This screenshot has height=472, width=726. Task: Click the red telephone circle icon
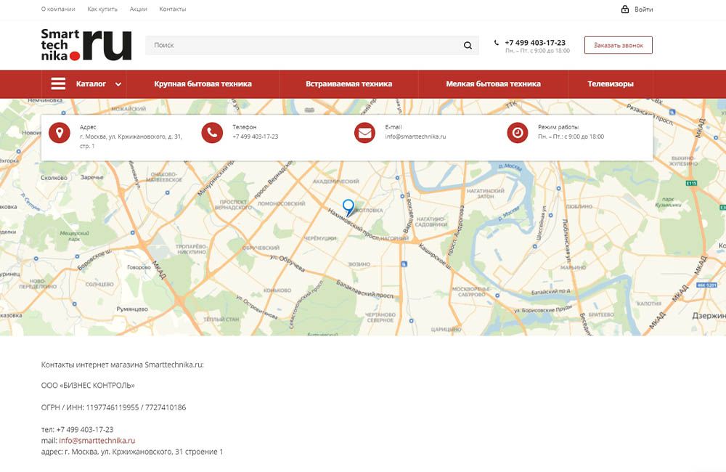[x=212, y=133]
